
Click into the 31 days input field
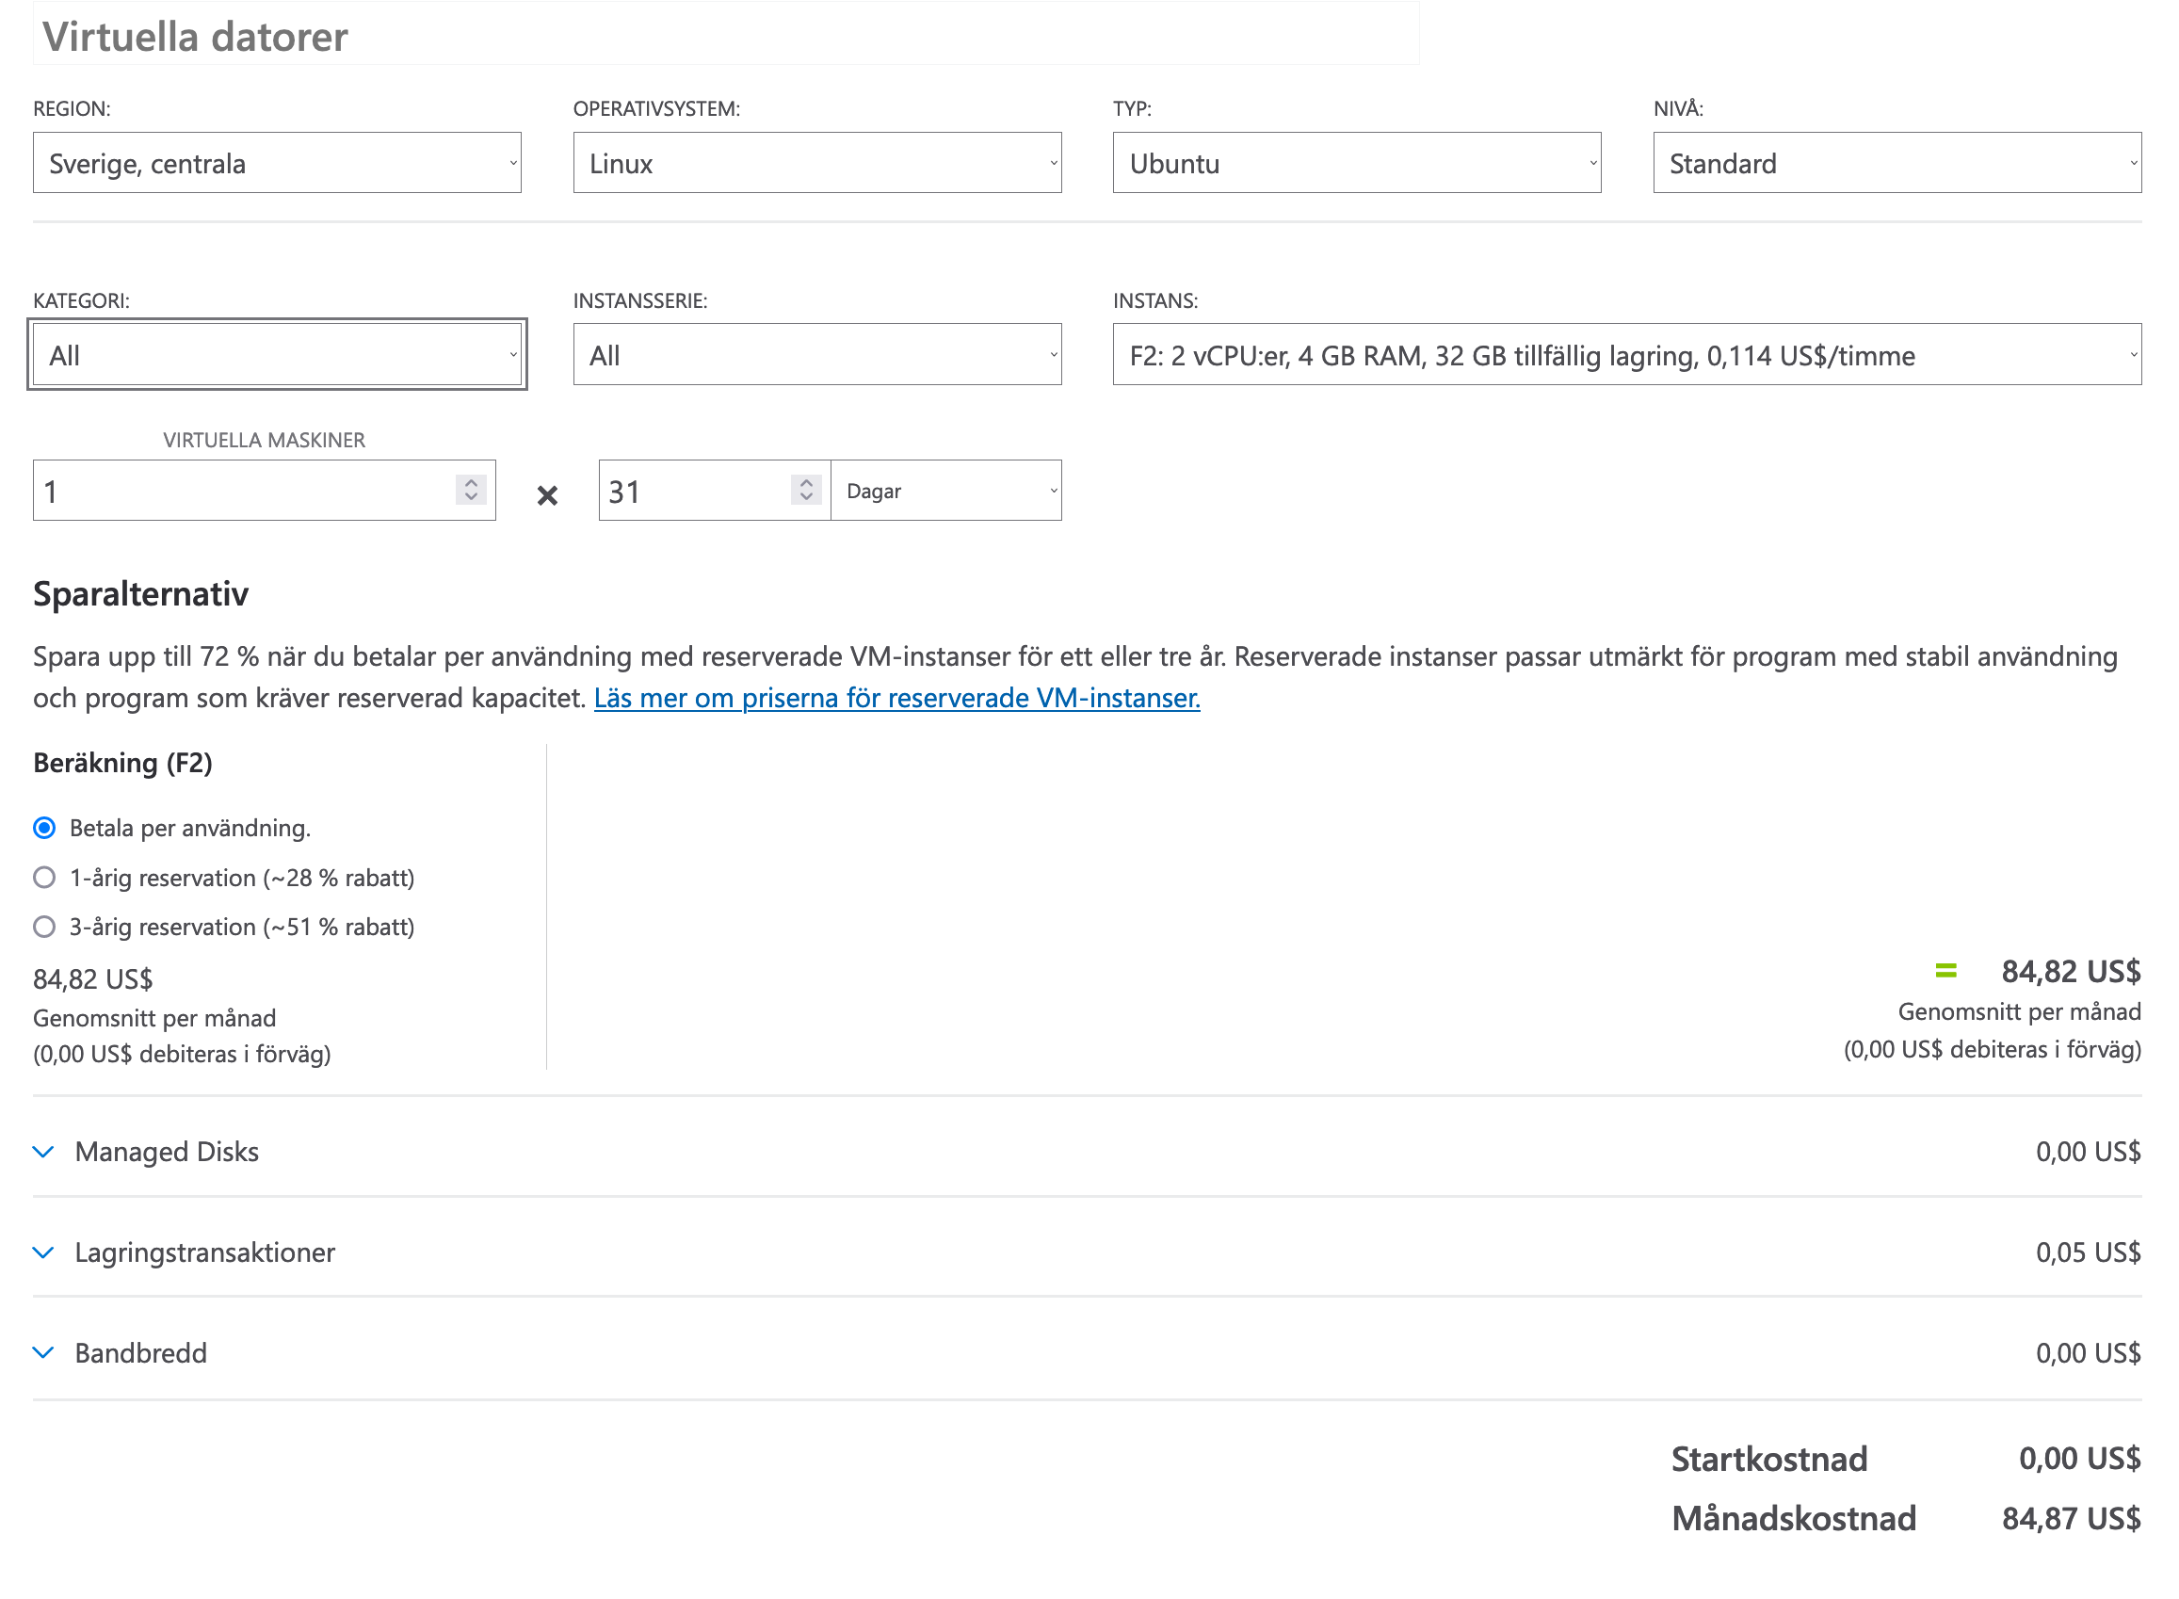(692, 491)
